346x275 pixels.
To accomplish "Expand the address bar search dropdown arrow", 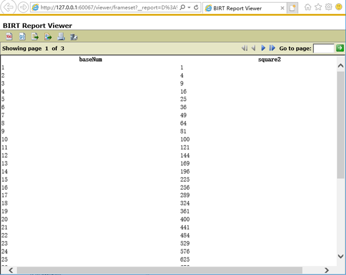I will coord(189,8).
